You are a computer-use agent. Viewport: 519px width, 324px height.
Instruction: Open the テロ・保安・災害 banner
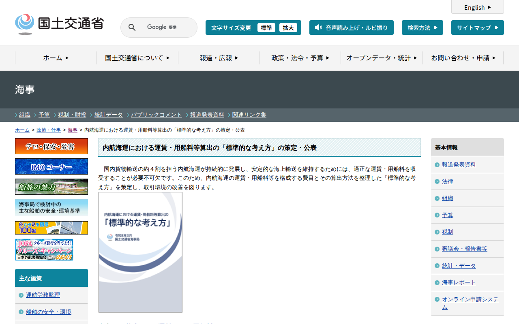[x=51, y=146]
